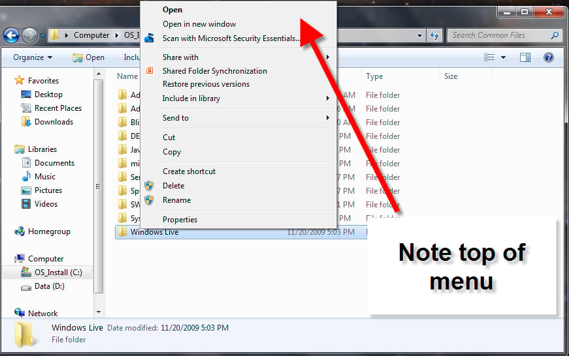Screen dimensions: 569x356
Task: Click Open in the command toolbar
Action: (88, 57)
